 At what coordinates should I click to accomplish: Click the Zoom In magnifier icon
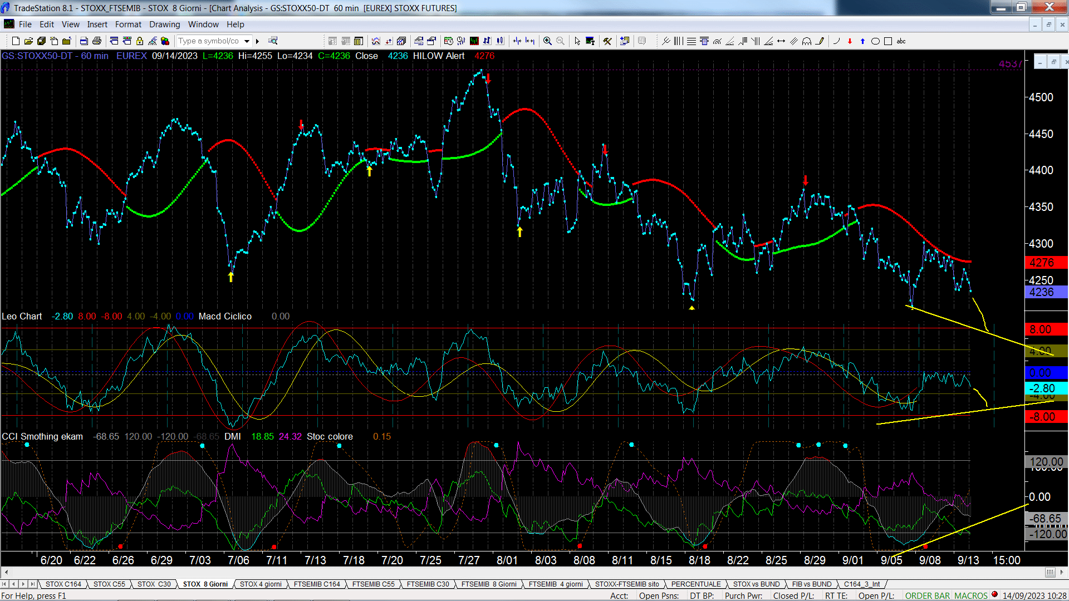(547, 41)
